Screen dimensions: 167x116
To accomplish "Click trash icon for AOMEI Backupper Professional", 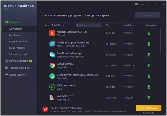I will (x=149, y=44).
